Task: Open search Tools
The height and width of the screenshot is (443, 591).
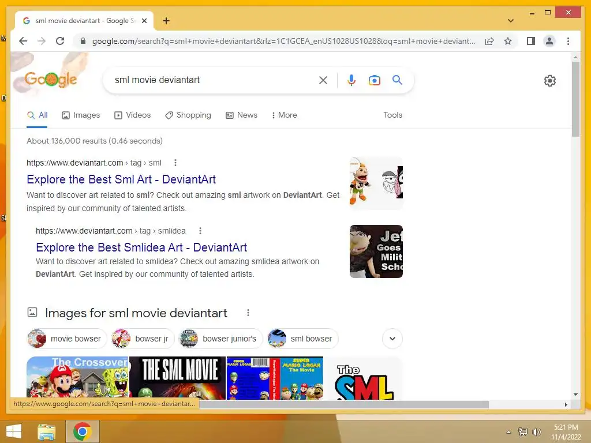Action: (392, 115)
